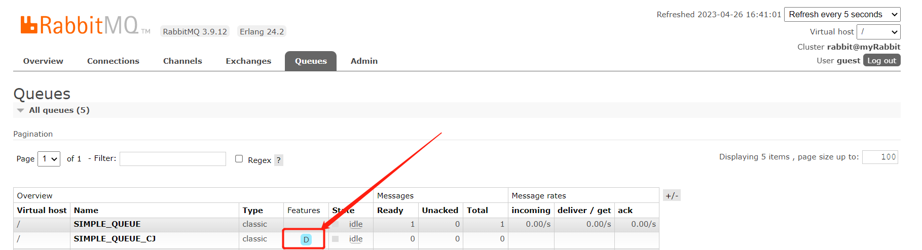Open the Virtual host dropdown

[x=878, y=32]
